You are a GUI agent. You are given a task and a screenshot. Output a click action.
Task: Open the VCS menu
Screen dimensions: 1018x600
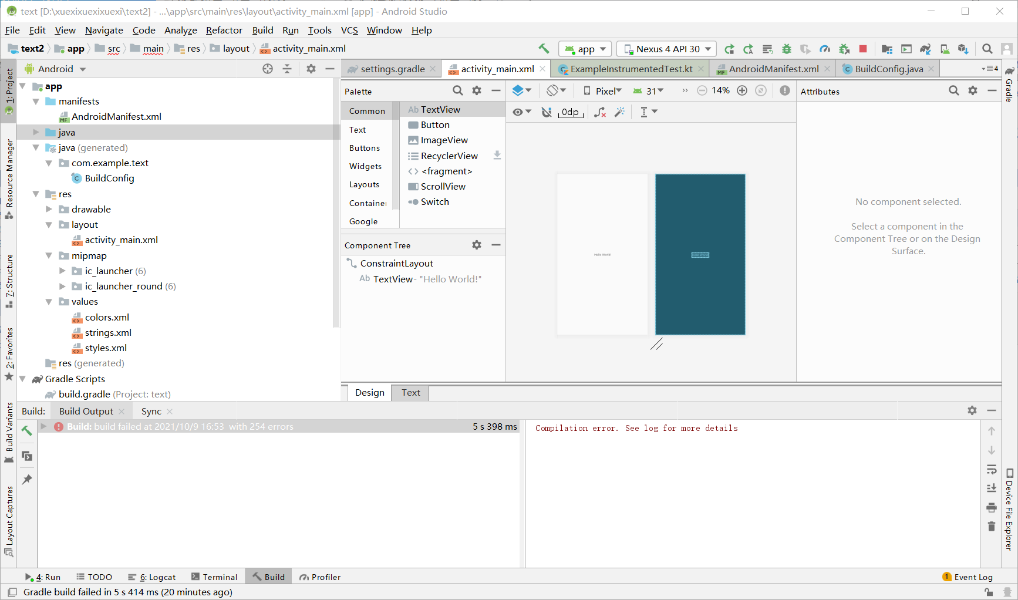349,30
